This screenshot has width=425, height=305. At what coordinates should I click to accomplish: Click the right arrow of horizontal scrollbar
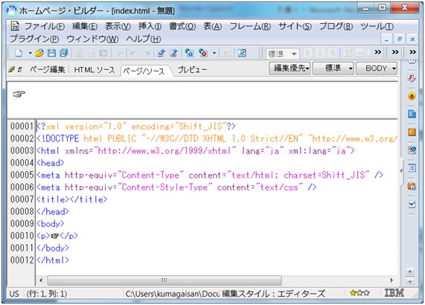(391, 280)
